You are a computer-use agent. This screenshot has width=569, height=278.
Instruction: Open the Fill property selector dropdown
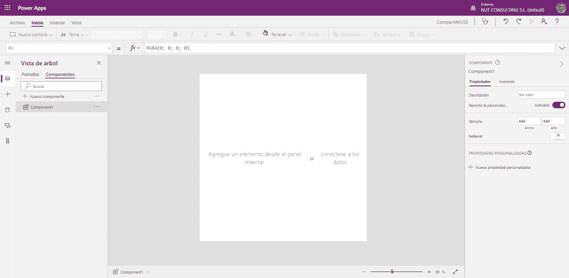(x=59, y=48)
